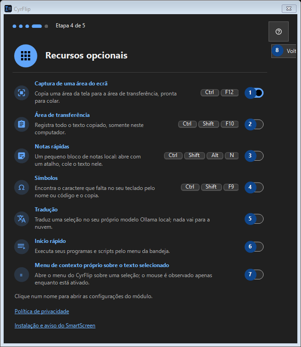Click the omega symbols icon
The image size is (301, 347).
[21, 187]
